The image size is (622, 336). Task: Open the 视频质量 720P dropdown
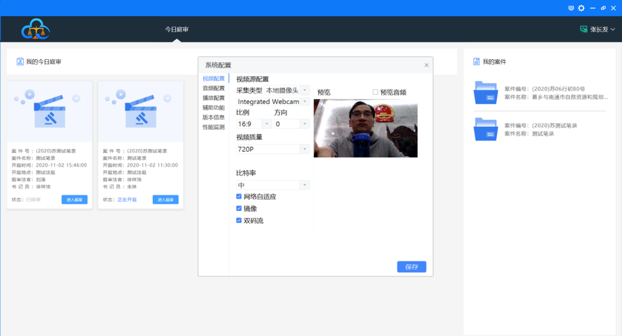pos(273,149)
